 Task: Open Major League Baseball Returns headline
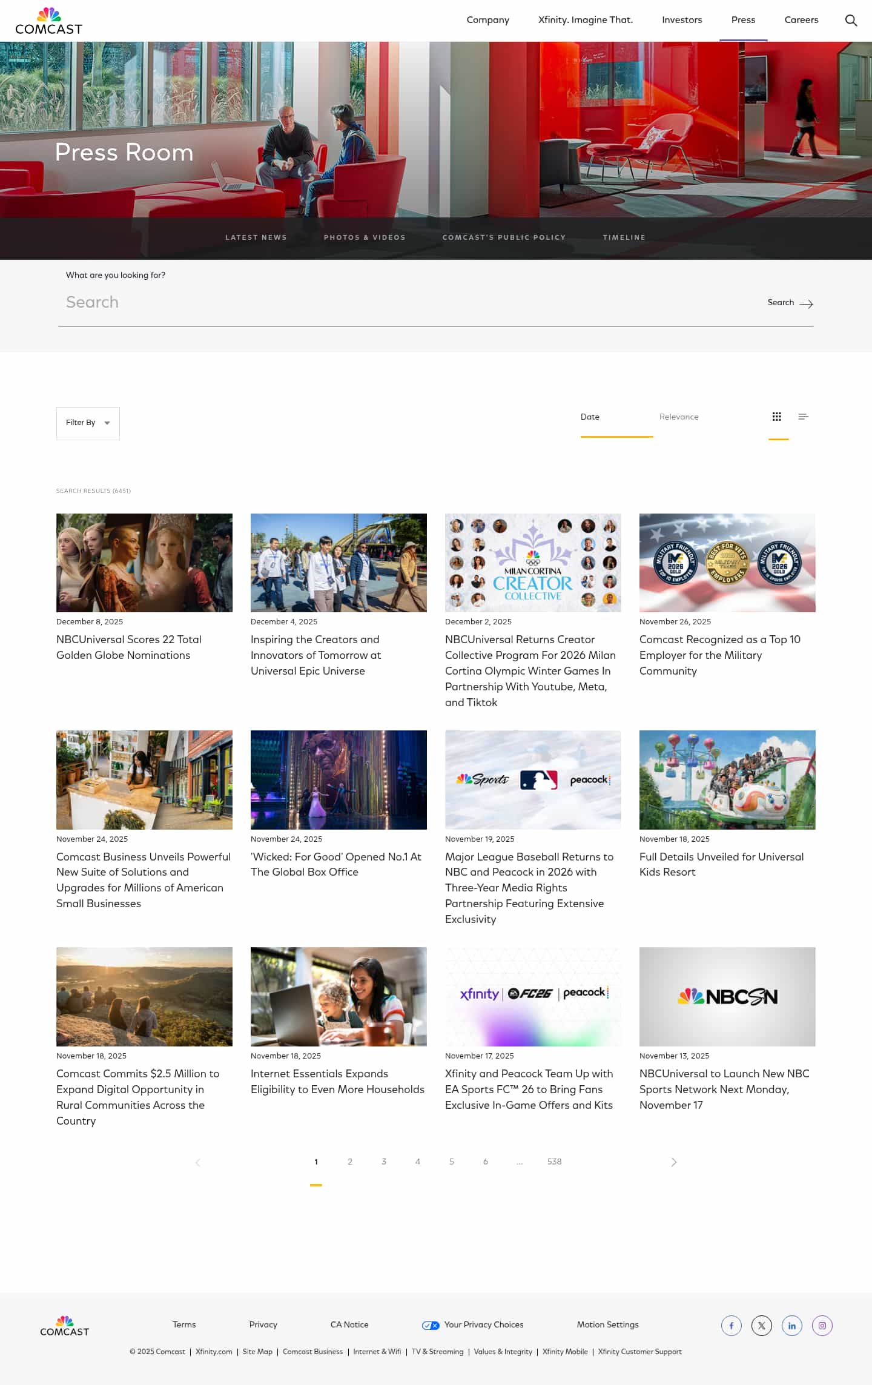click(x=529, y=888)
